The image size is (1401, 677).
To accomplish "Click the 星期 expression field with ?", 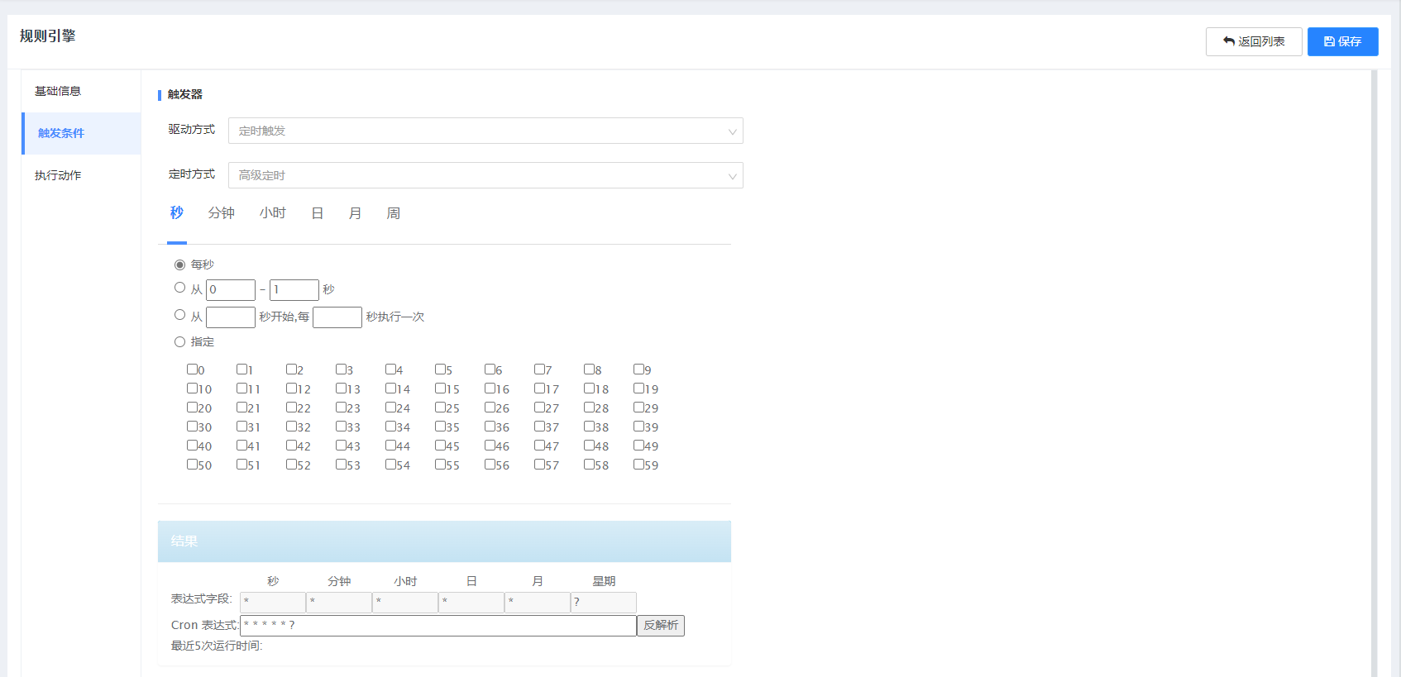I will [x=603, y=602].
